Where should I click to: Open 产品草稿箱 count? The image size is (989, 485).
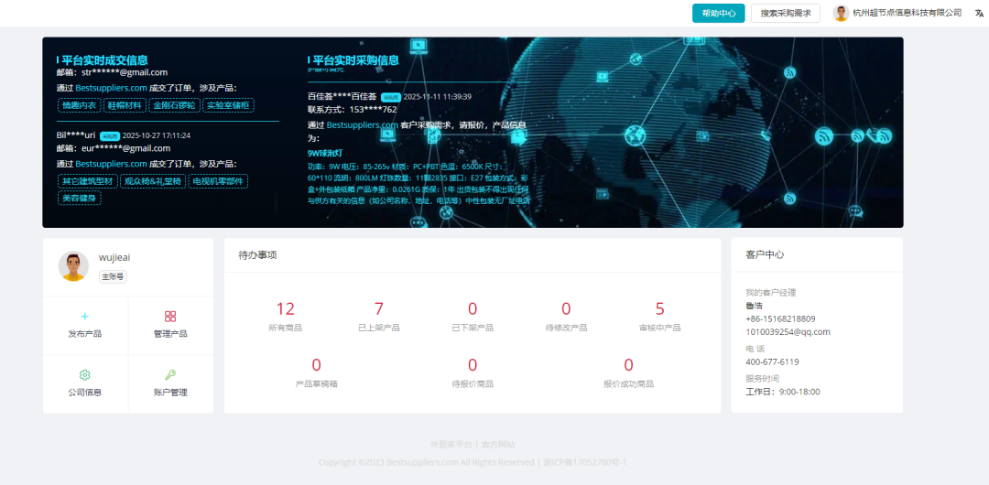(x=316, y=366)
